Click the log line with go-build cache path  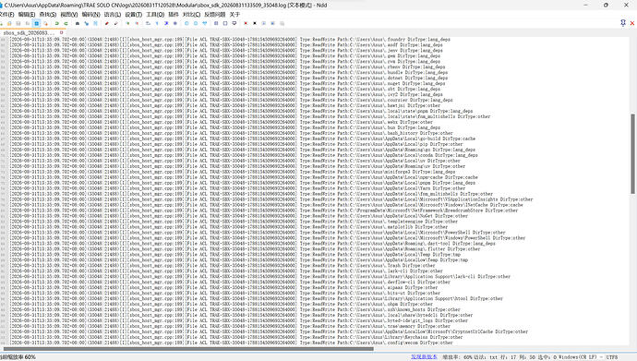coord(242,138)
